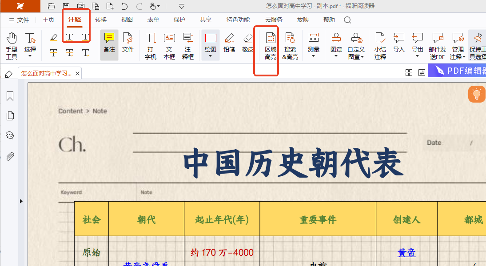Image resolution: width=486 pixels, height=266 pixels.
Task: Select the 打字机 typewriter tool
Action: 151,46
